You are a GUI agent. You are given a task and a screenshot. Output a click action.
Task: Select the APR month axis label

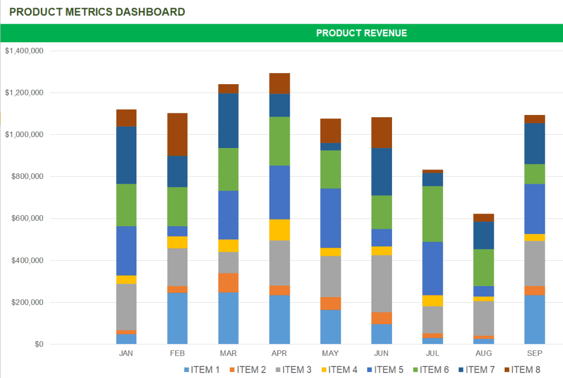tap(279, 353)
